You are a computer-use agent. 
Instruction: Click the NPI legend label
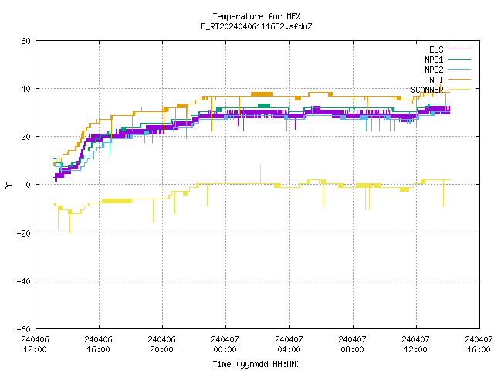tap(436, 80)
